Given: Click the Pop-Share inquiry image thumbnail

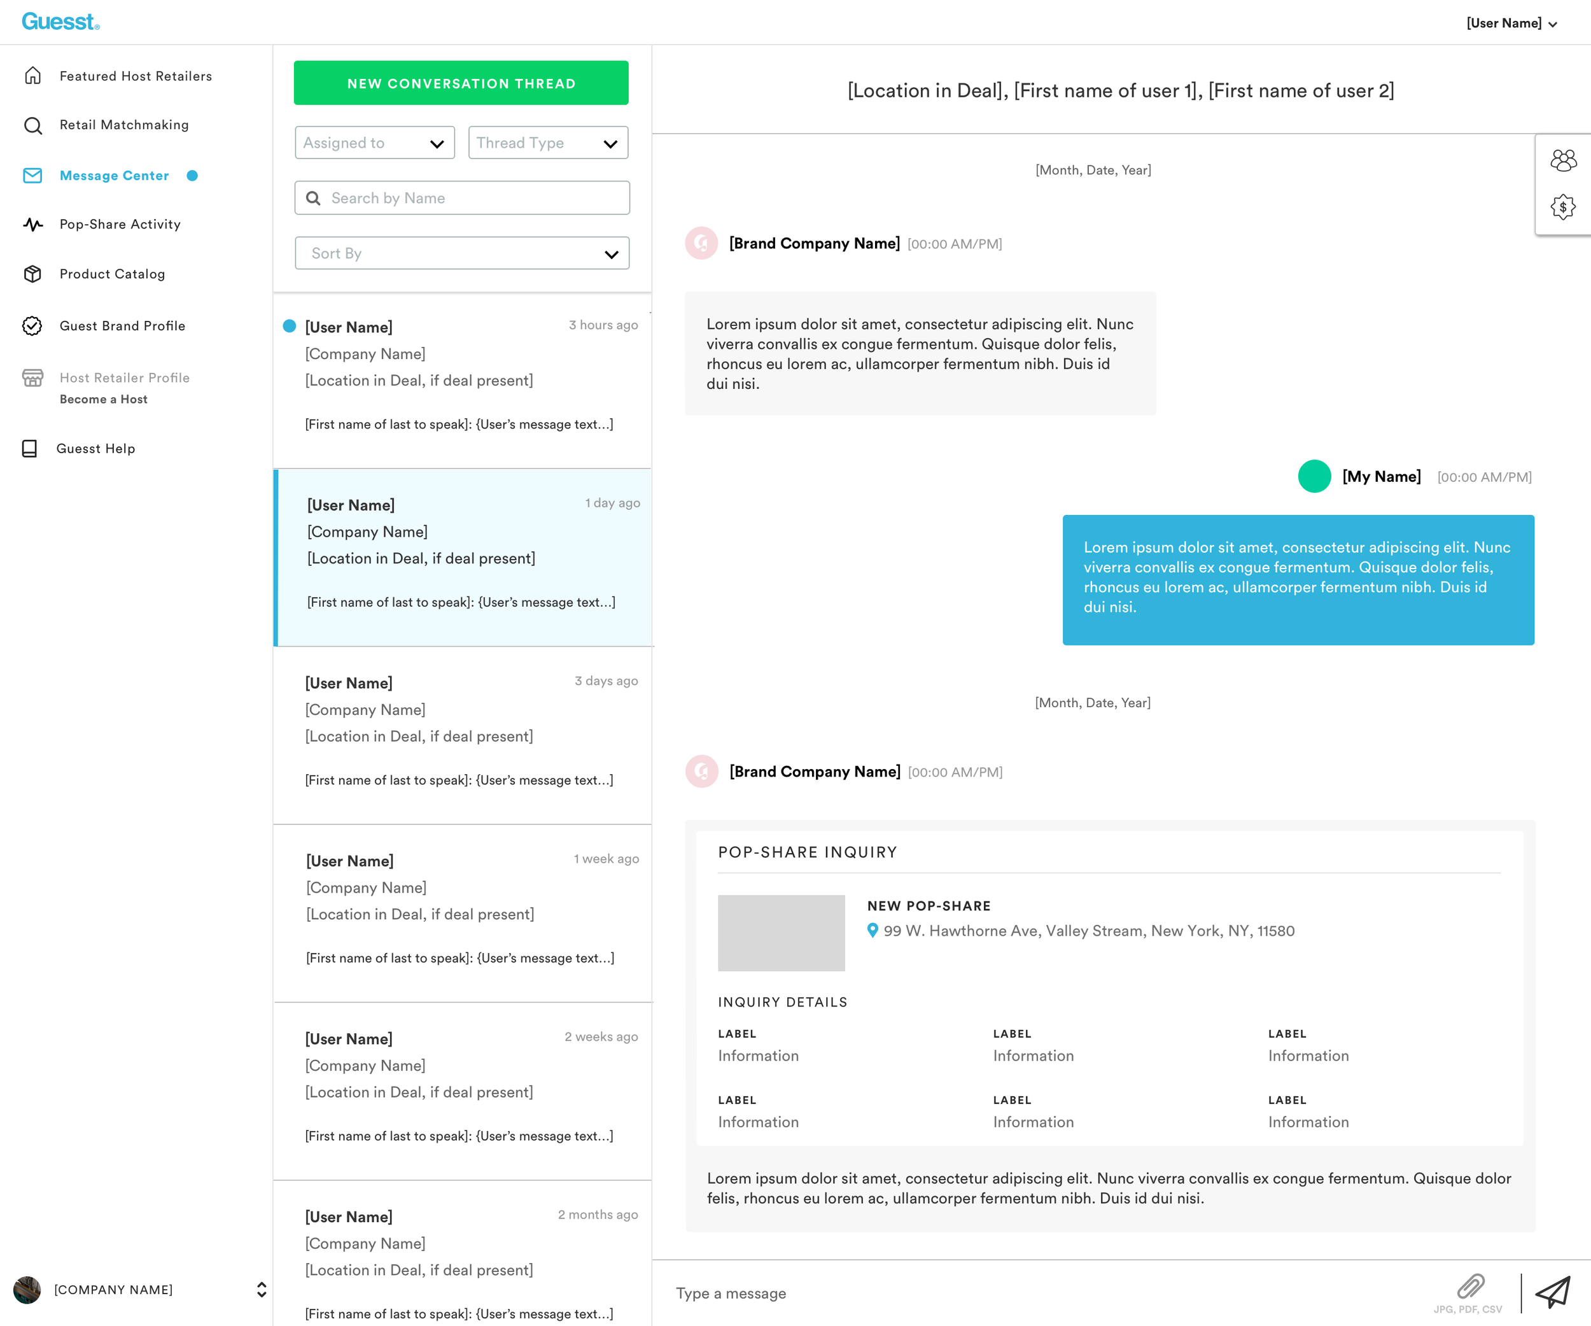Looking at the screenshot, I should [781, 933].
